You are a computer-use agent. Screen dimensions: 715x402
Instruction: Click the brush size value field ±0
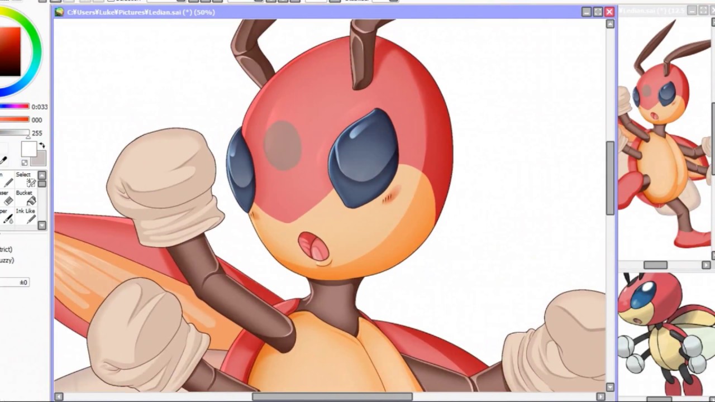tap(15, 283)
